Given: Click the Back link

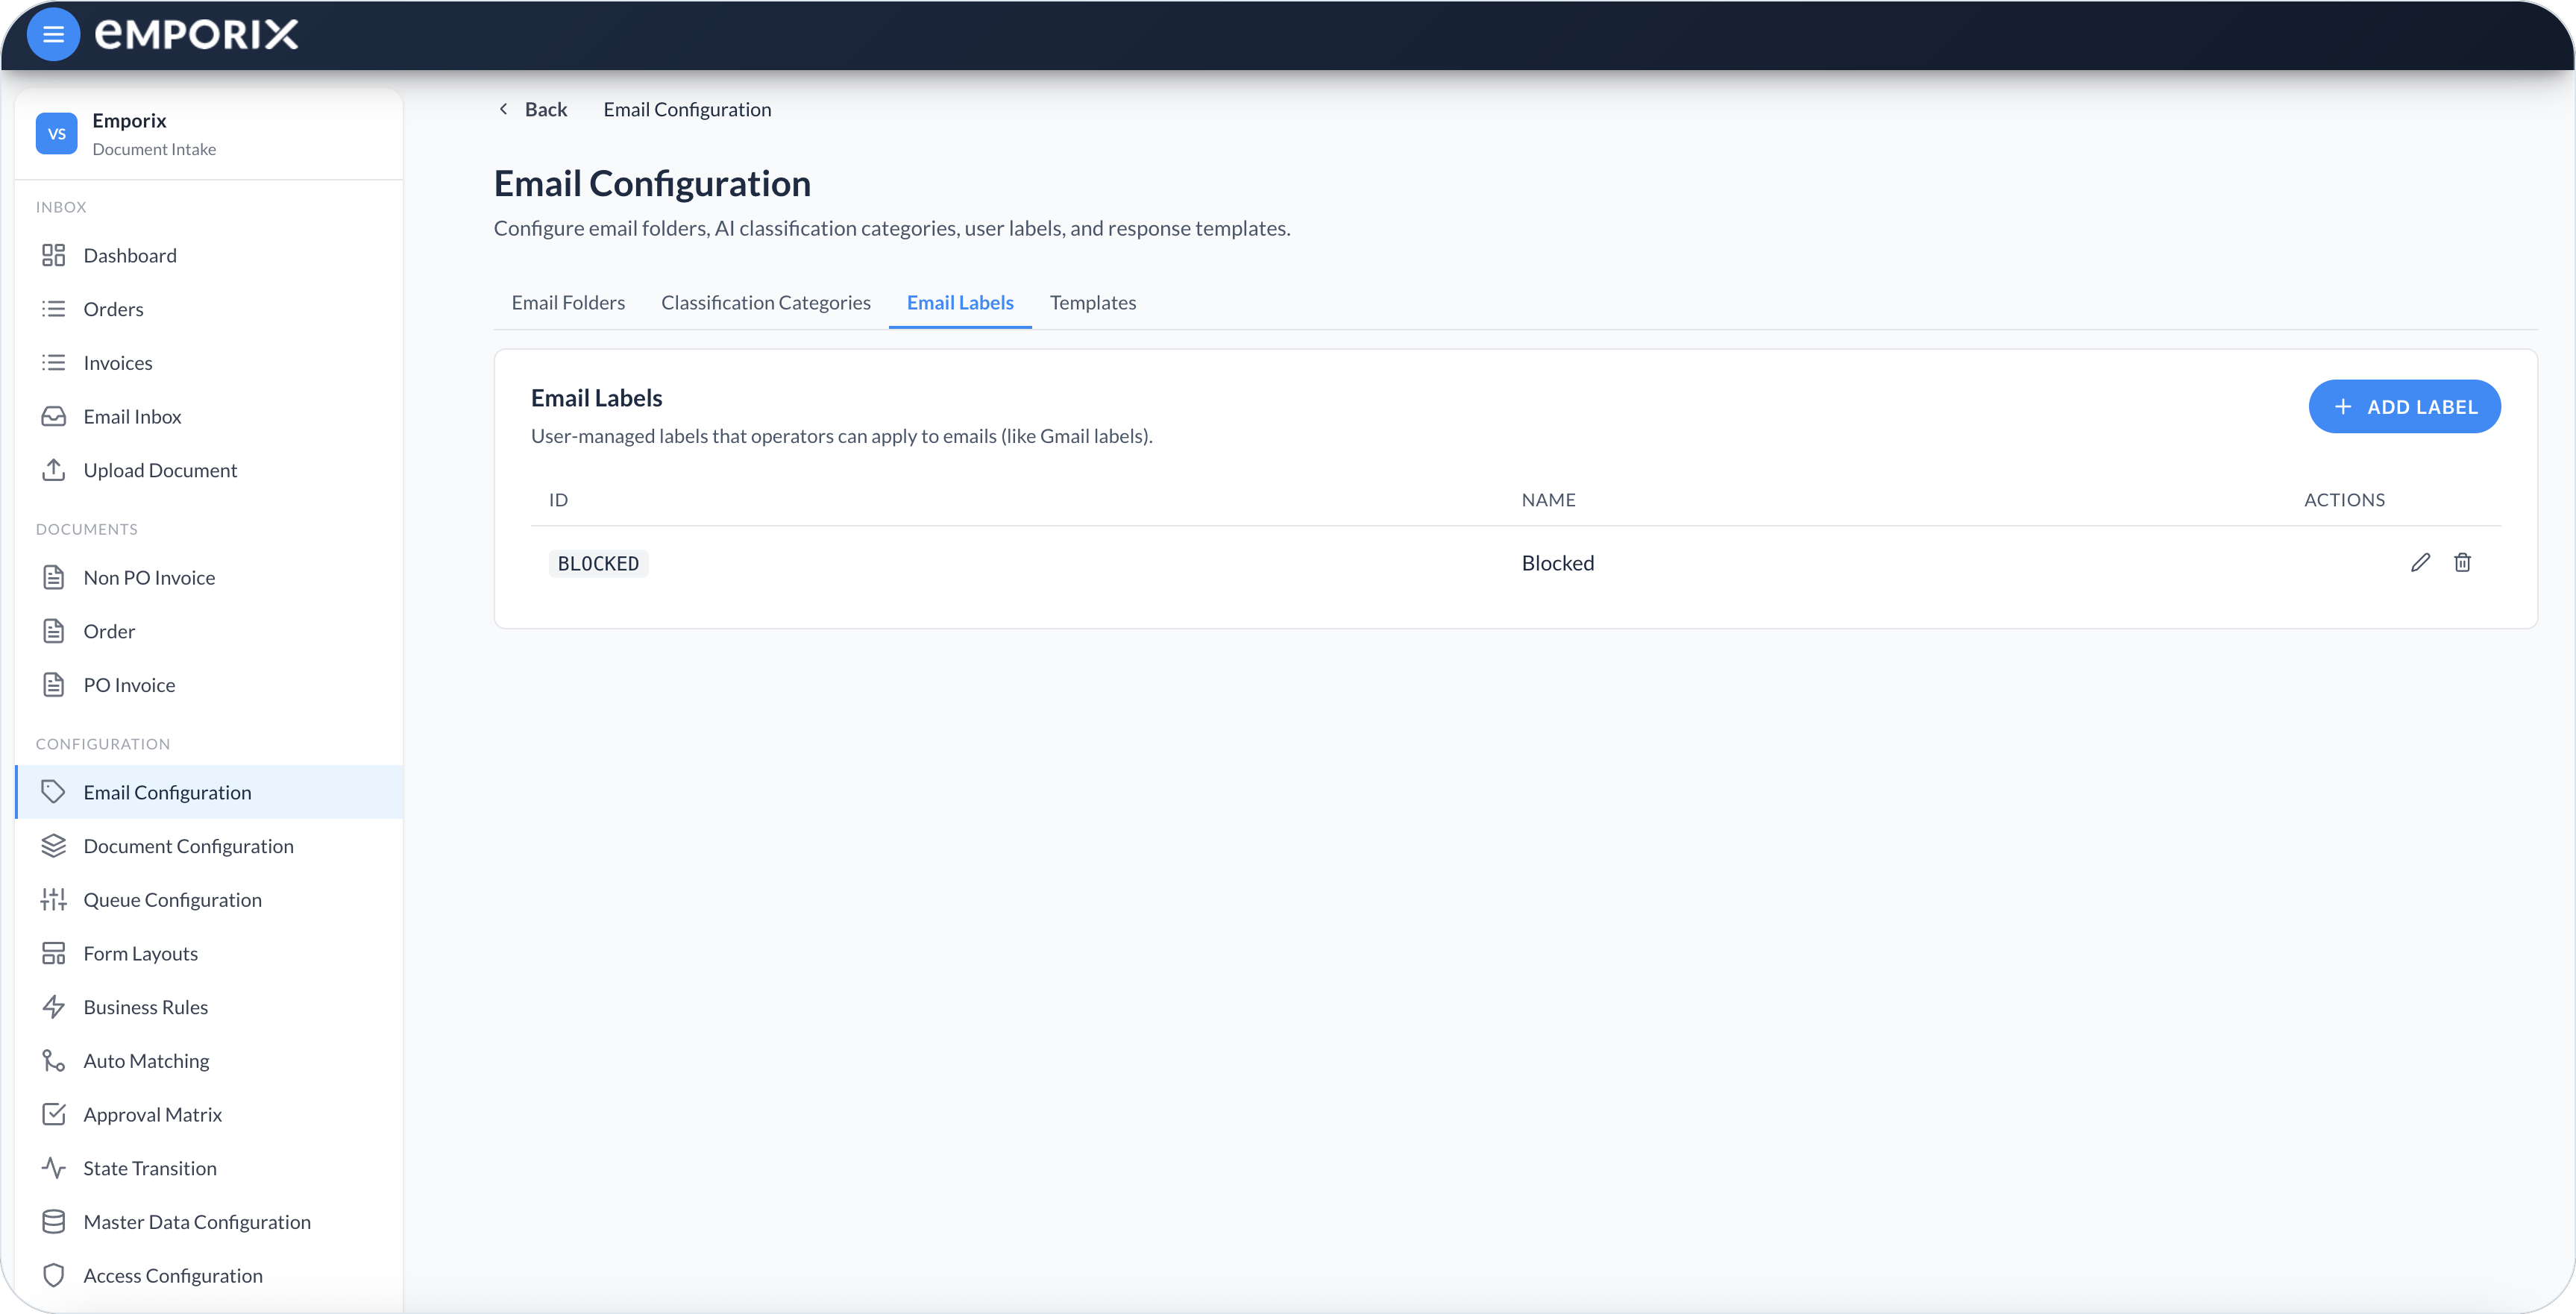Looking at the screenshot, I should click(x=545, y=109).
